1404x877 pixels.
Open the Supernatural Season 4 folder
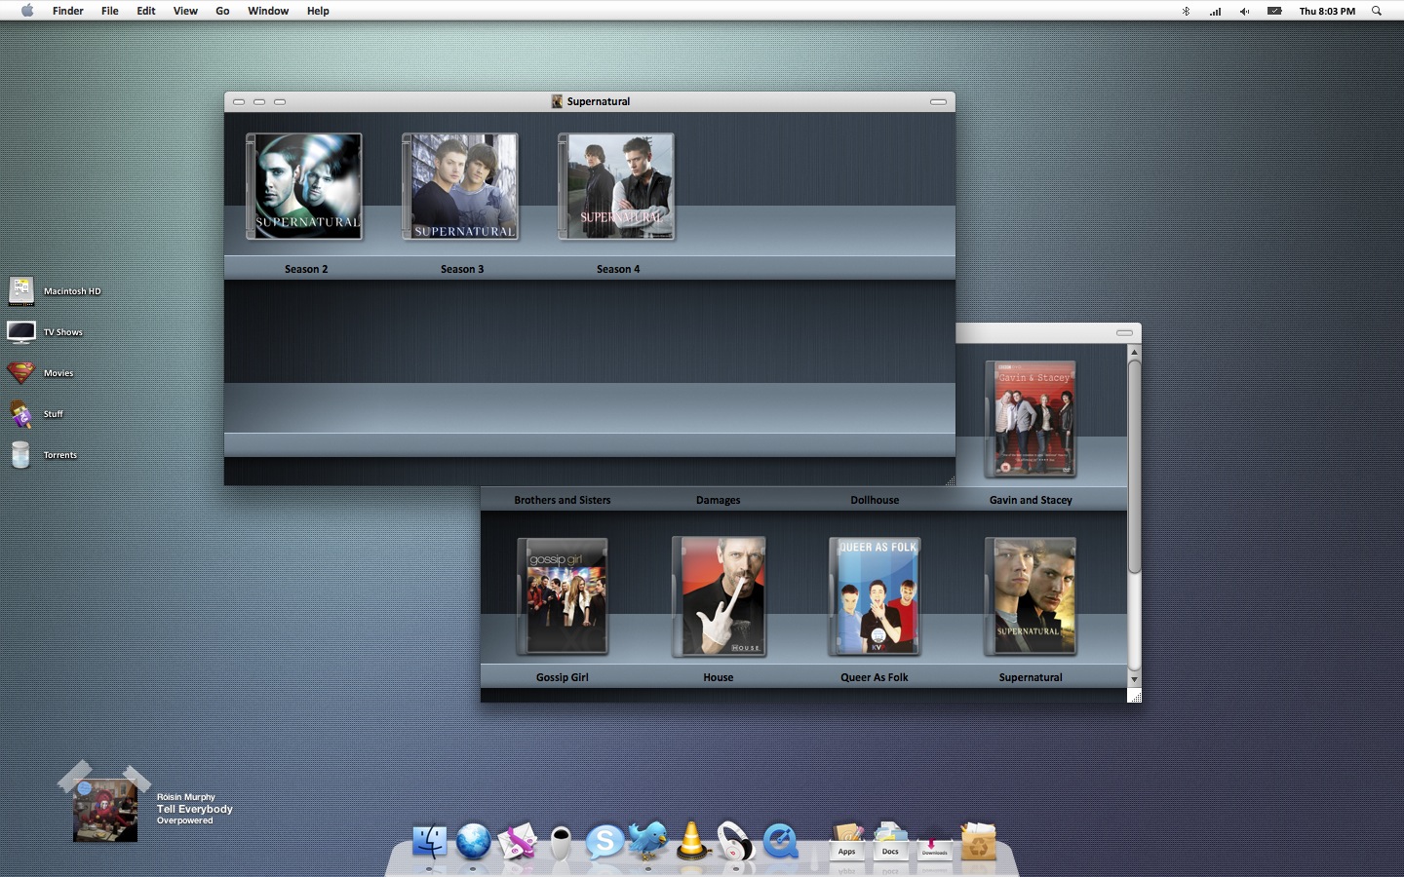(x=616, y=186)
